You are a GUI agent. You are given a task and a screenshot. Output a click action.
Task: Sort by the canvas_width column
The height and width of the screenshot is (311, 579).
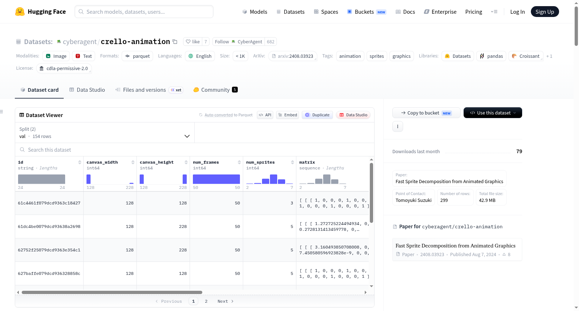[x=133, y=163]
